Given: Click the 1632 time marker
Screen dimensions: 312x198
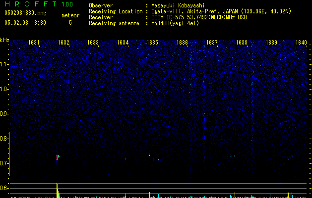Looking at the screenshot, I should [63, 43].
